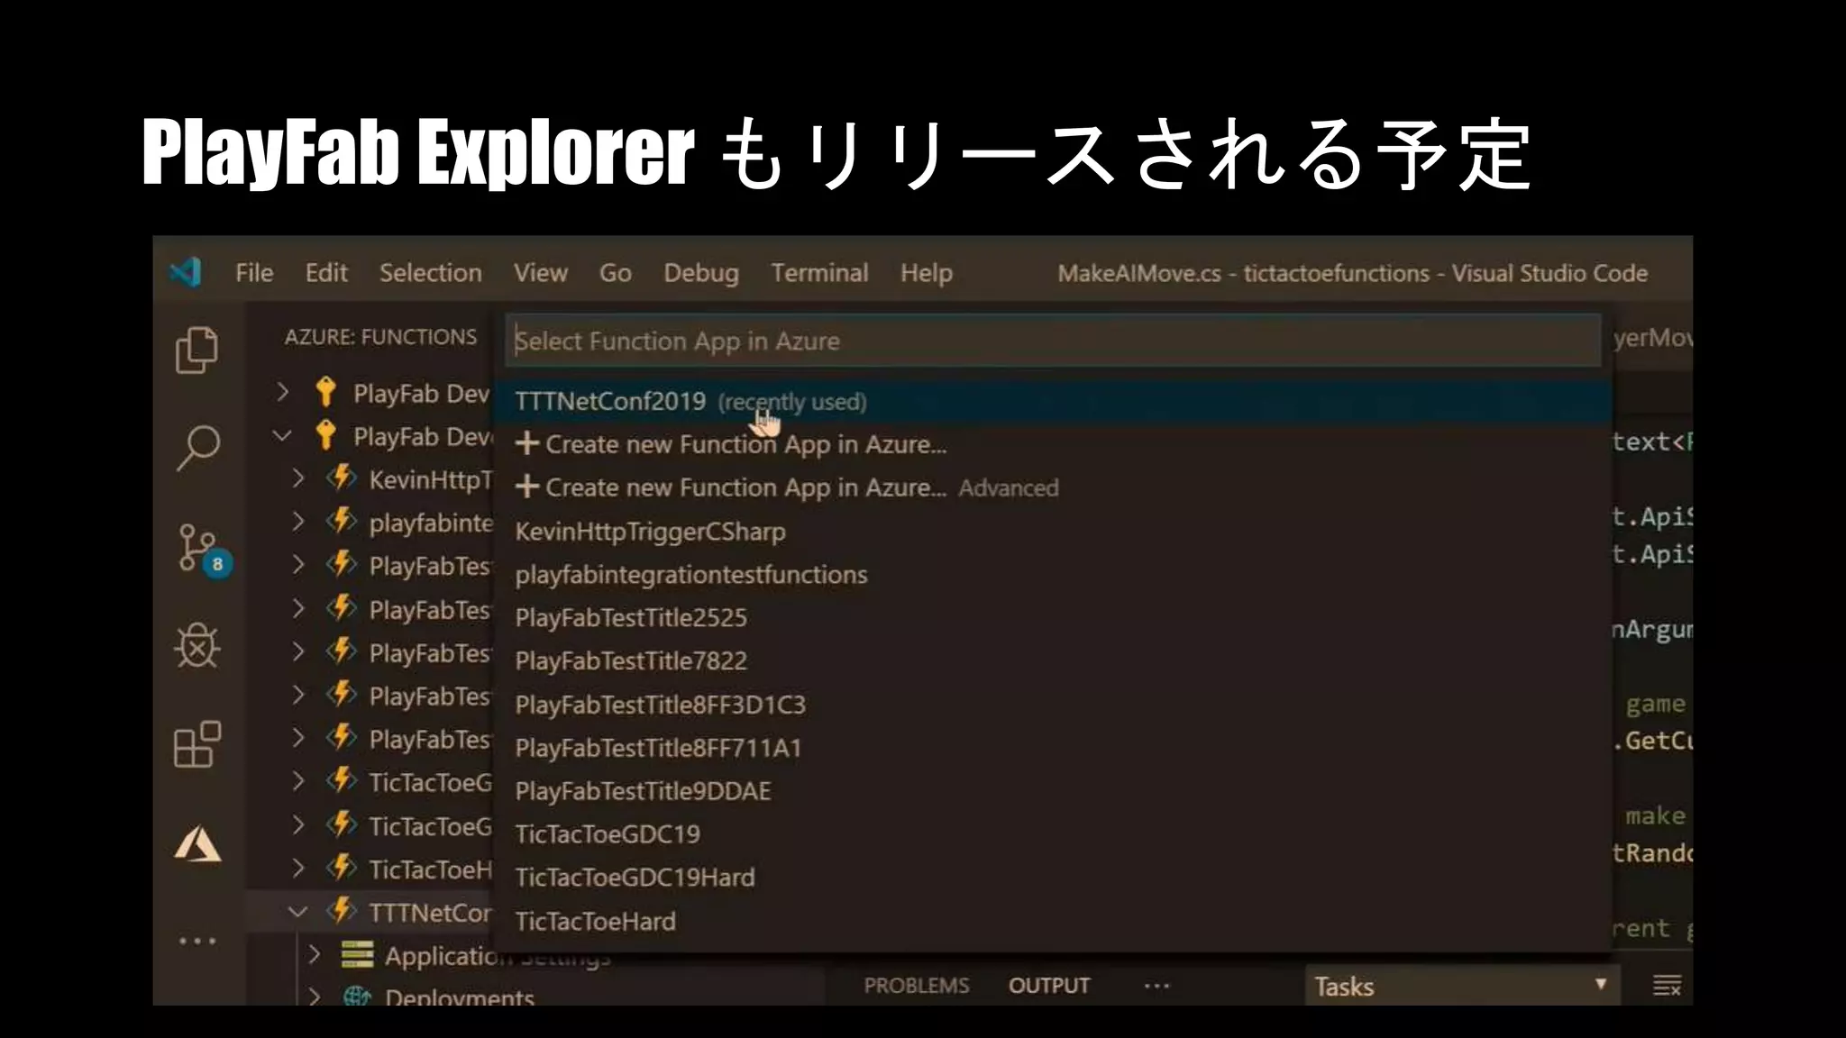Open the Search magnifier in activity bar
The height and width of the screenshot is (1038, 1846).
(x=197, y=448)
